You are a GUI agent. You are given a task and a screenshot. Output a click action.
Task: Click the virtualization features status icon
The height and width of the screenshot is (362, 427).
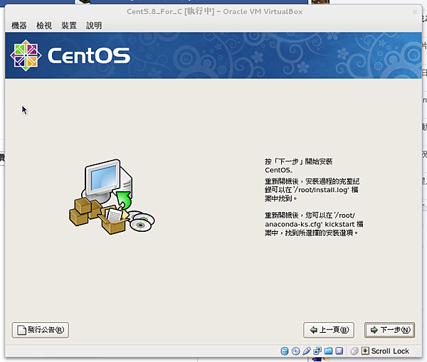pos(339,351)
